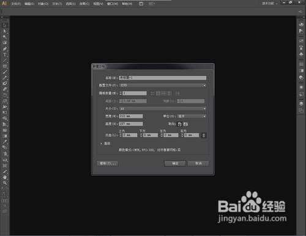The height and width of the screenshot is (236, 306).
Task: Open the Graphic Styles panel icon
Action: [301, 94]
